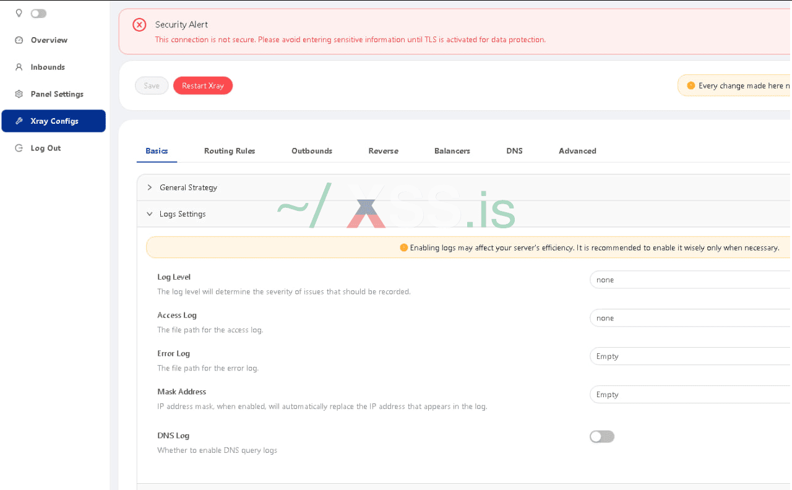The width and height of the screenshot is (792, 490).
Task: Click the Overview dashboard icon
Action: [x=19, y=40]
